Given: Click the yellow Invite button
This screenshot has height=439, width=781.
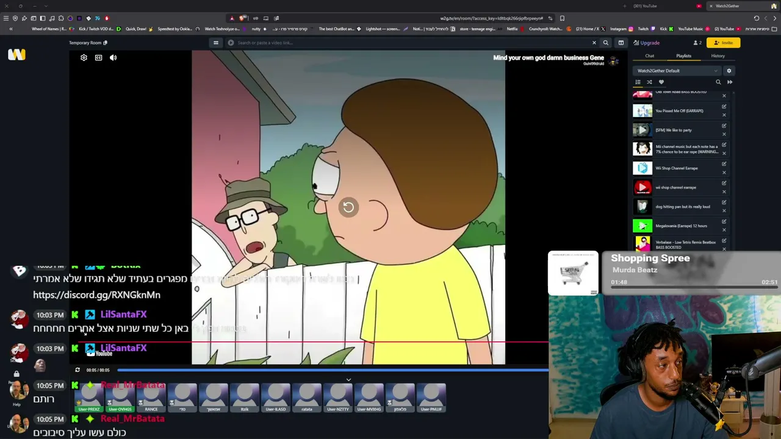Looking at the screenshot, I should (x=723, y=43).
